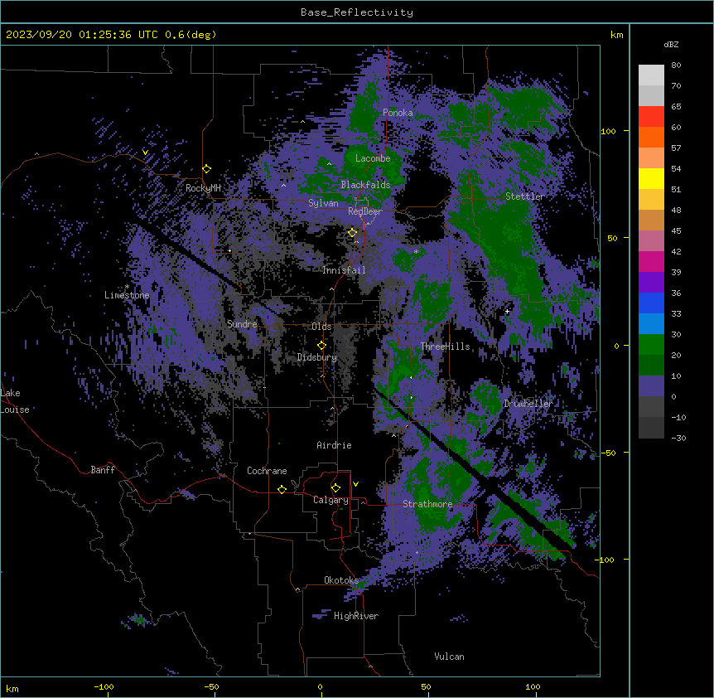Click the bright green 20-30 dBZ legend swatch

[x=651, y=345]
